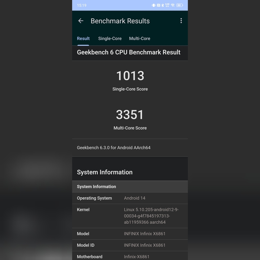Switch to the Multi-Core tab
Viewport: 260px width, 260px height.
tap(140, 39)
